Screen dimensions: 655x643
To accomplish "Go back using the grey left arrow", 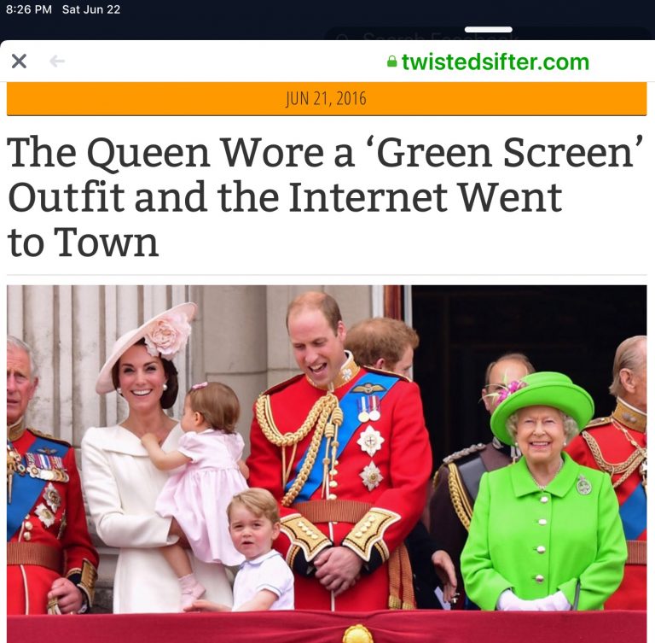I will click(x=57, y=61).
